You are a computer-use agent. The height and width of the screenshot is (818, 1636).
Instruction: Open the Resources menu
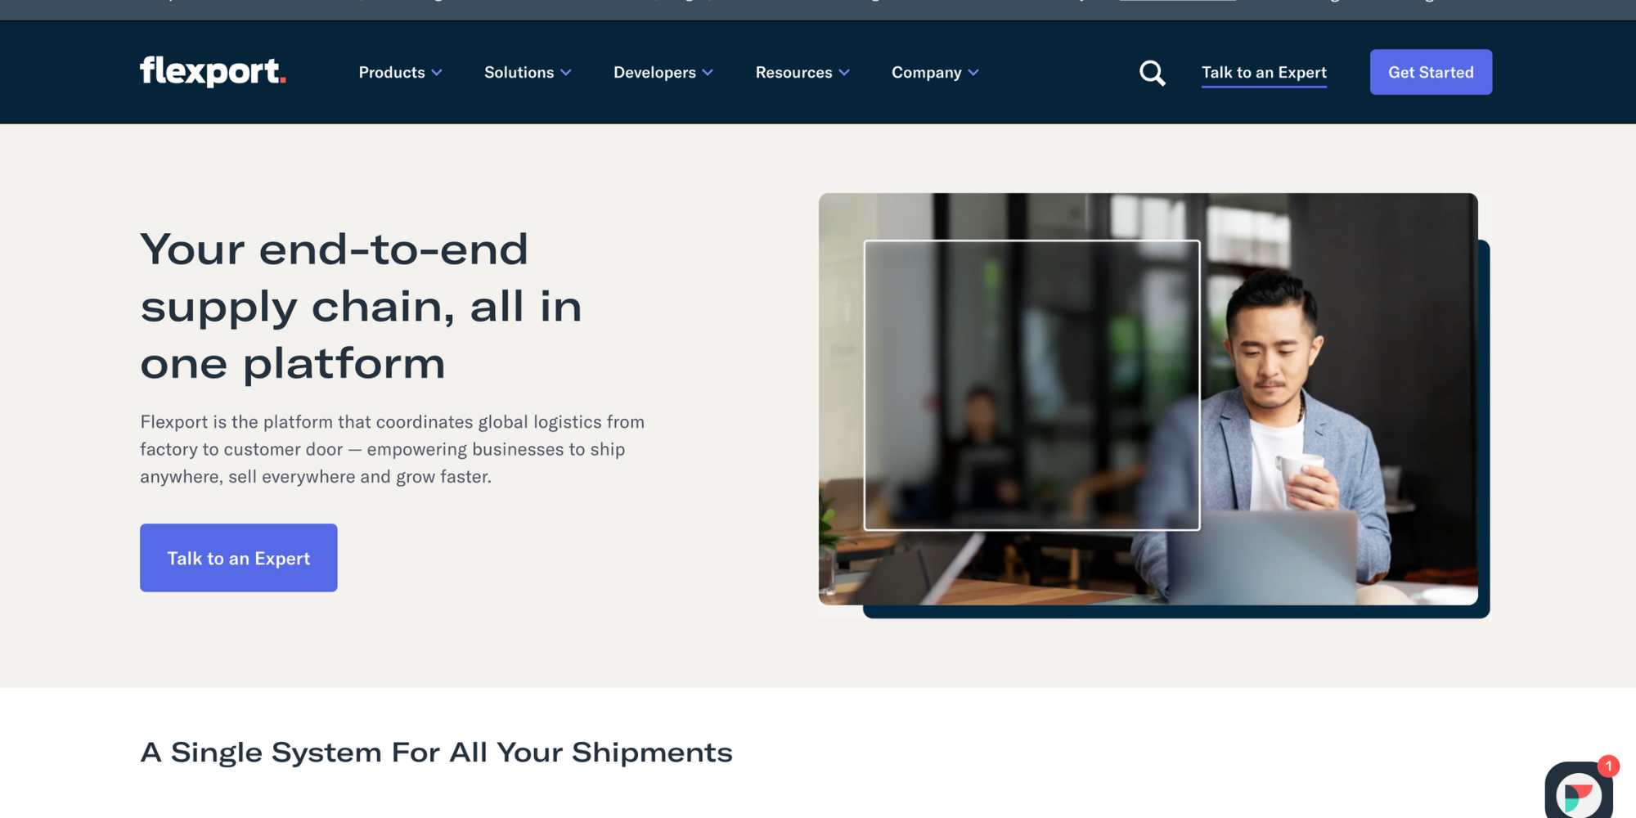coord(802,73)
